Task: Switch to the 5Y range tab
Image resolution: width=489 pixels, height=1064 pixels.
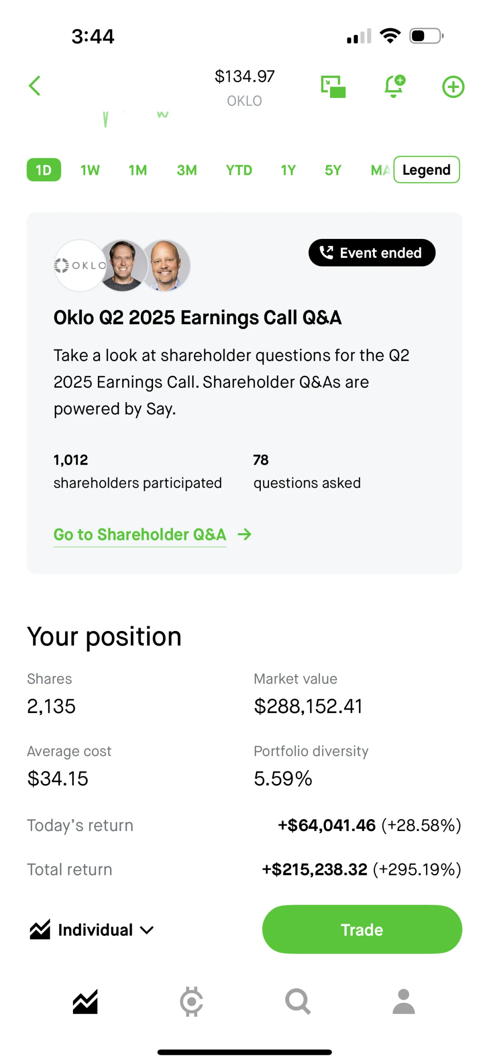Action: (x=333, y=170)
